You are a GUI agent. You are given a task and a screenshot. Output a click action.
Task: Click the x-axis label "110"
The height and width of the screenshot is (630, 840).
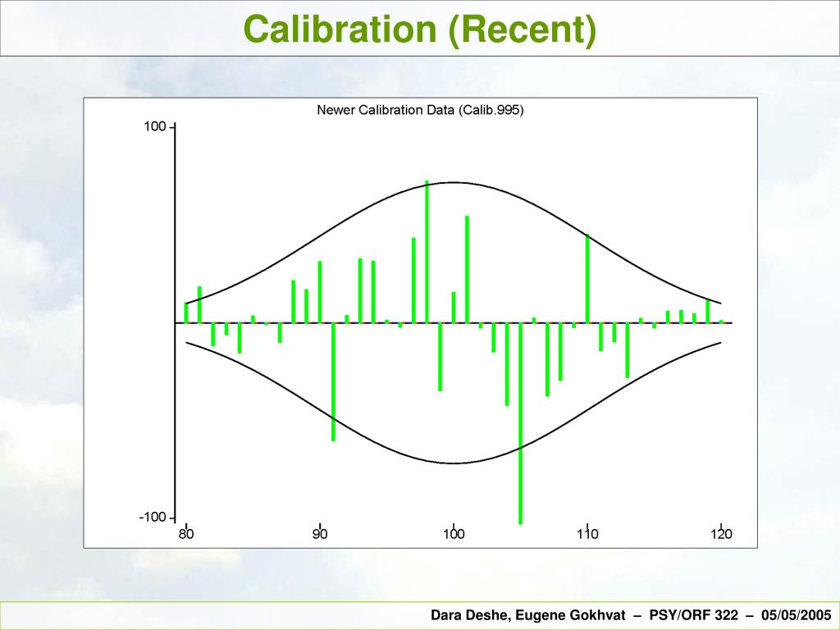[587, 534]
